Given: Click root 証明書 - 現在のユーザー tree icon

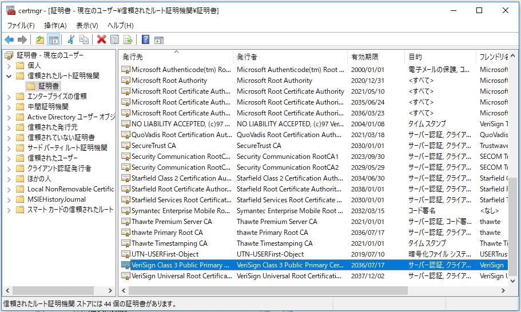Looking at the screenshot, I should point(9,55).
